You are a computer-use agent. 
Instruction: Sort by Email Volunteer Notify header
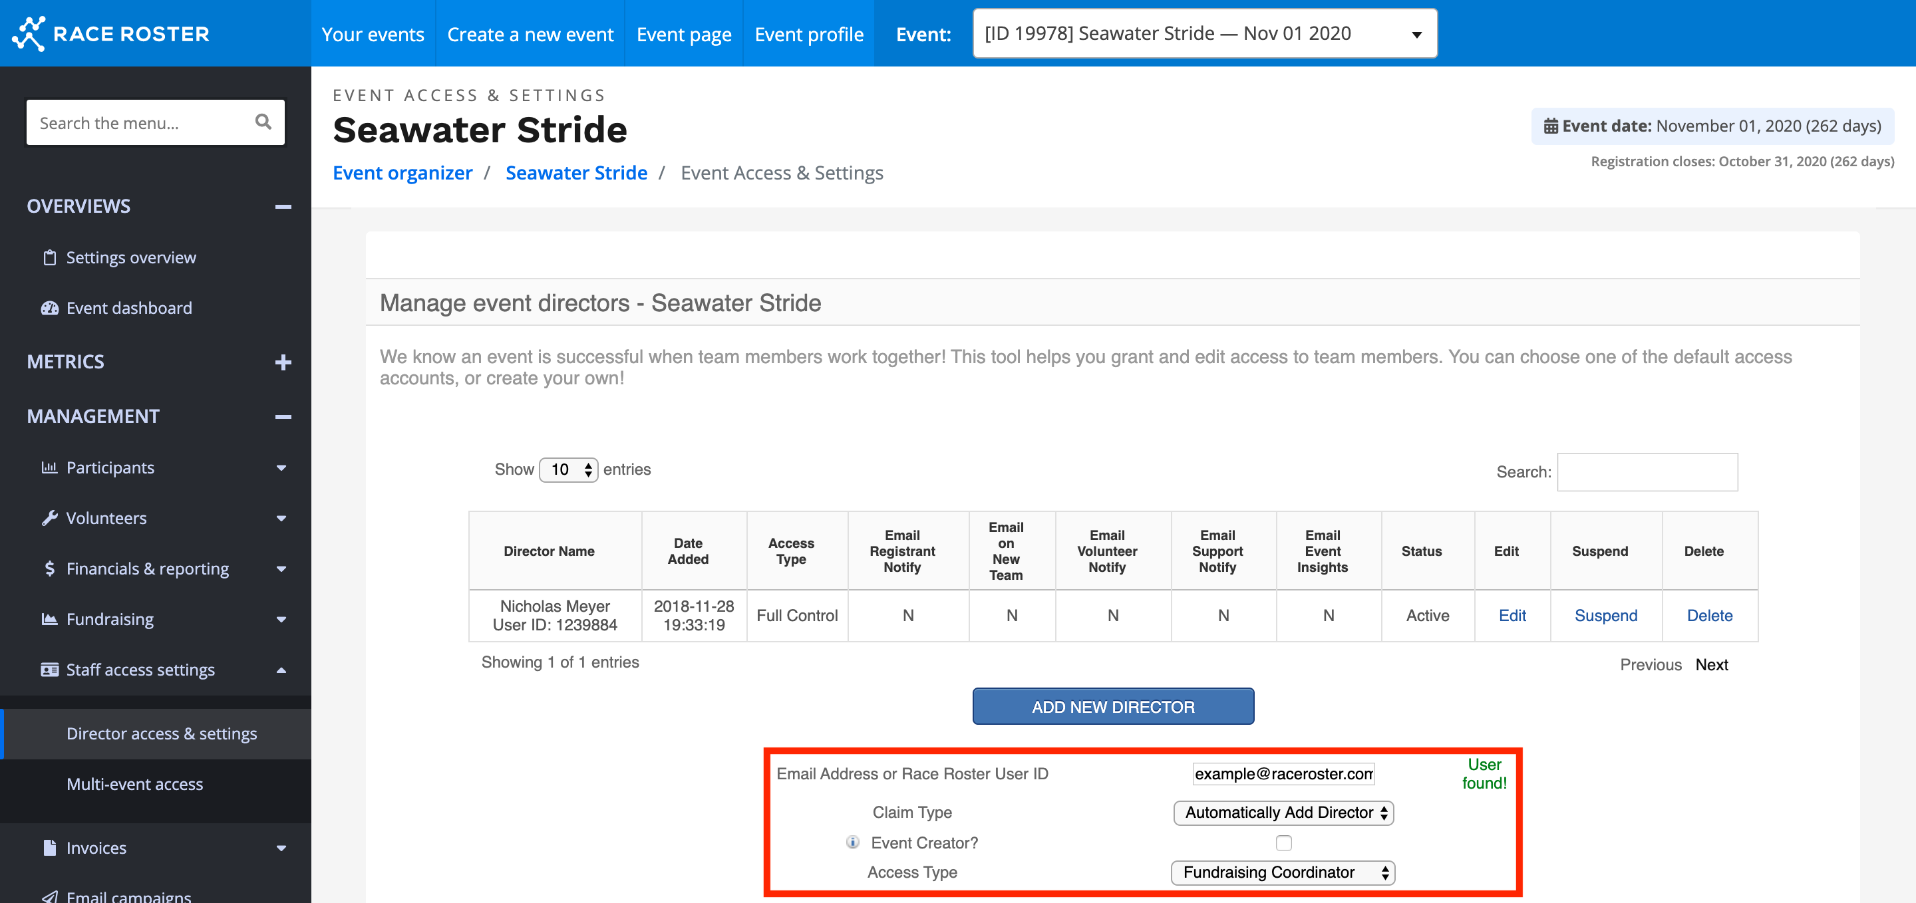[x=1113, y=551]
